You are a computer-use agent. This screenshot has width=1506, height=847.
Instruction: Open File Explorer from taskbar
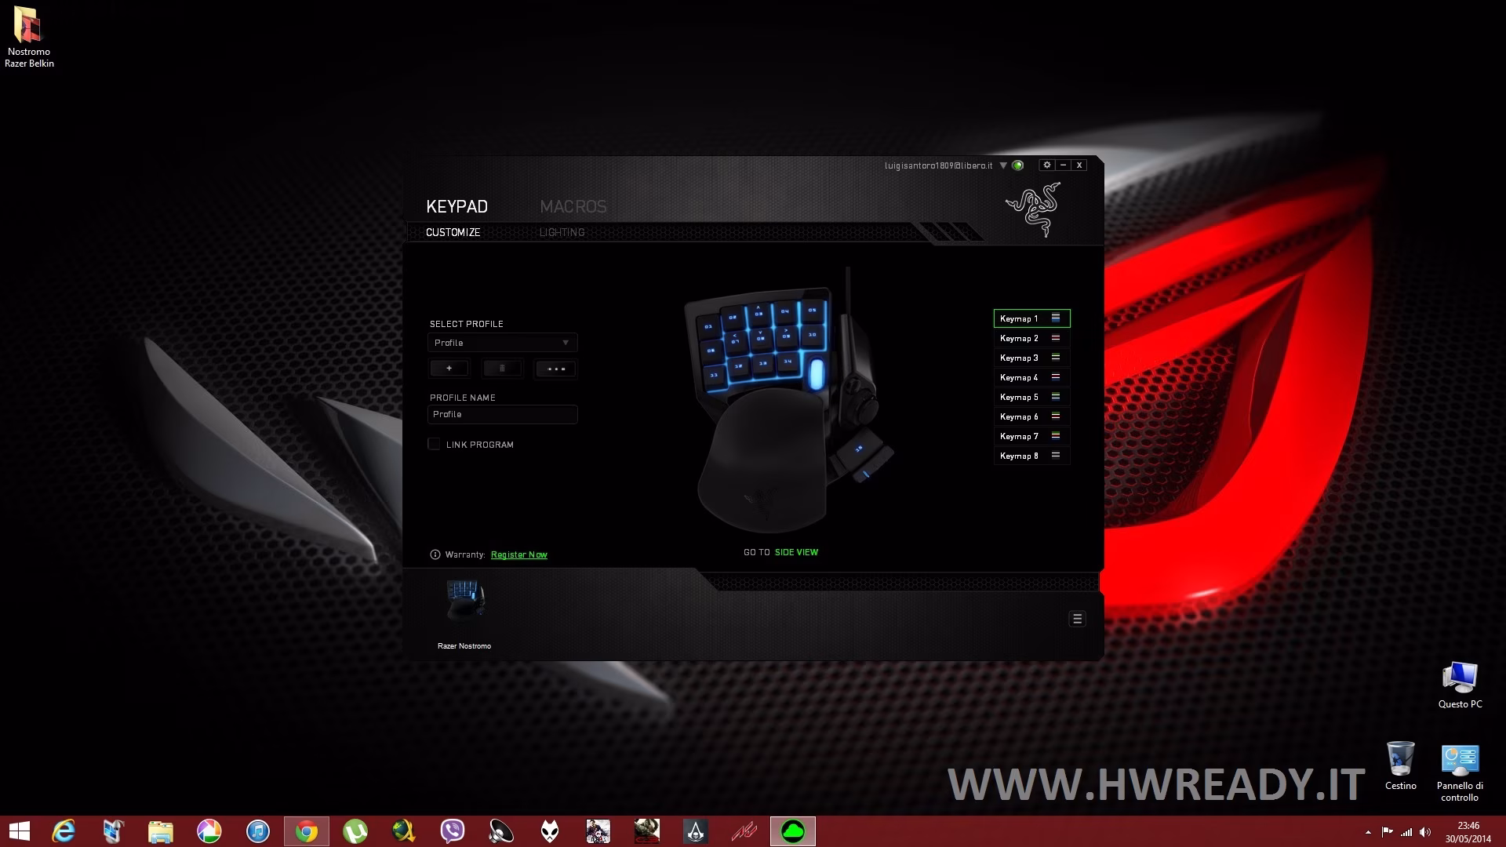click(x=161, y=831)
